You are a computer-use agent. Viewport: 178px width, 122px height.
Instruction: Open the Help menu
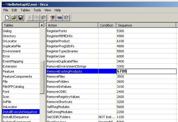pyautogui.click(x=57, y=10)
